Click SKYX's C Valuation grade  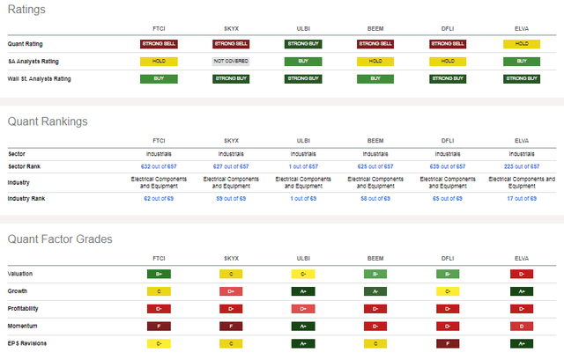(x=231, y=274)
